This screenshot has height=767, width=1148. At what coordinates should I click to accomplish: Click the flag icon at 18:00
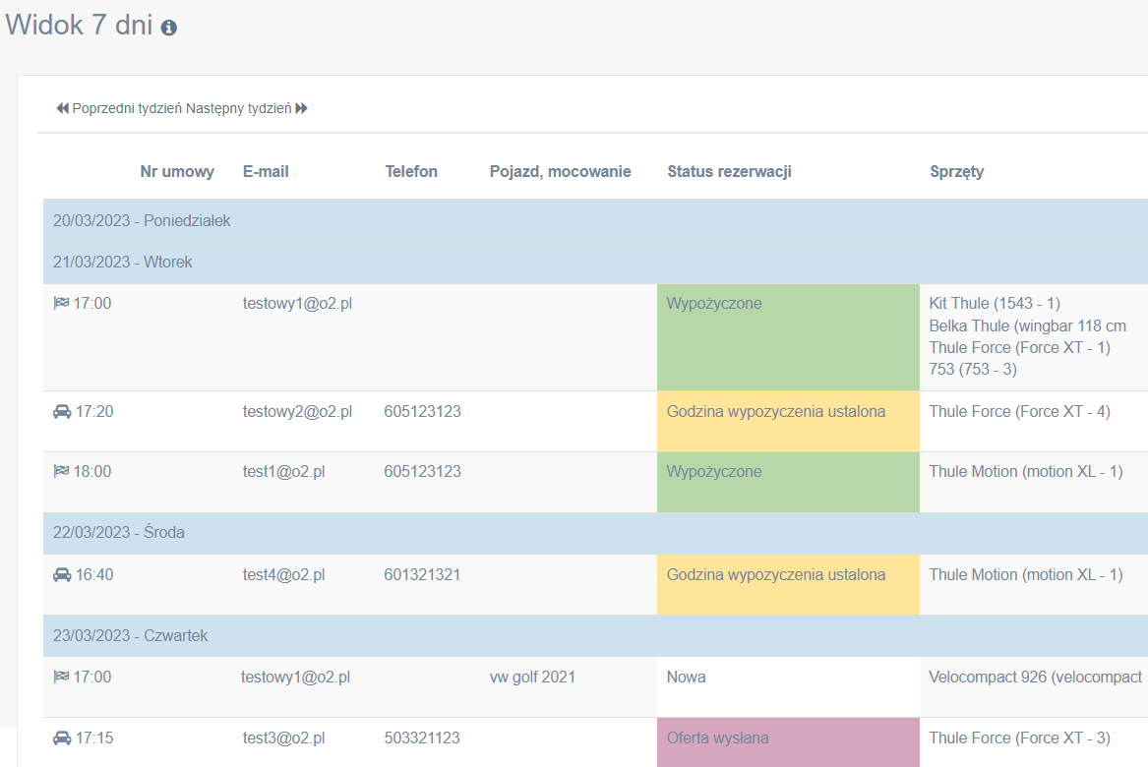click(x=61, y=472)
